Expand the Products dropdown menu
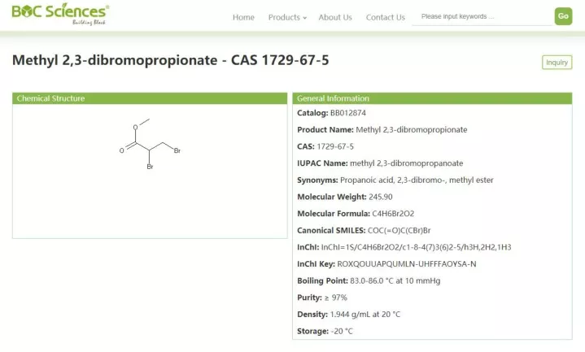585x352 pixels. [x=287, y=17]
